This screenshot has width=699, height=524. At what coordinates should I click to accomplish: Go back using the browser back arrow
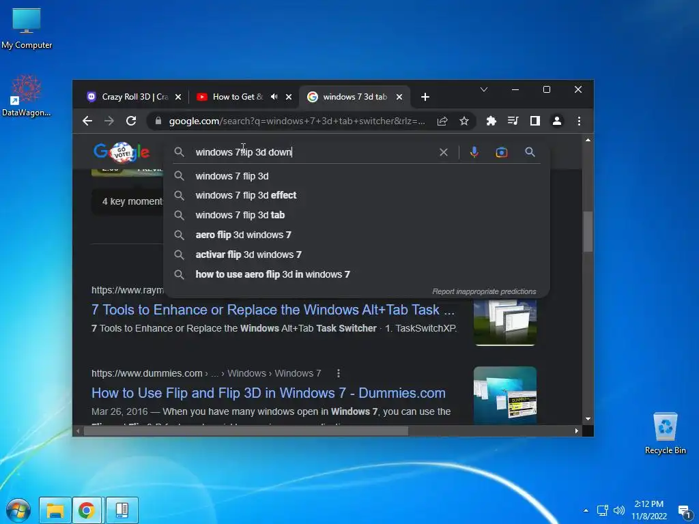click(x=87, y=121)
